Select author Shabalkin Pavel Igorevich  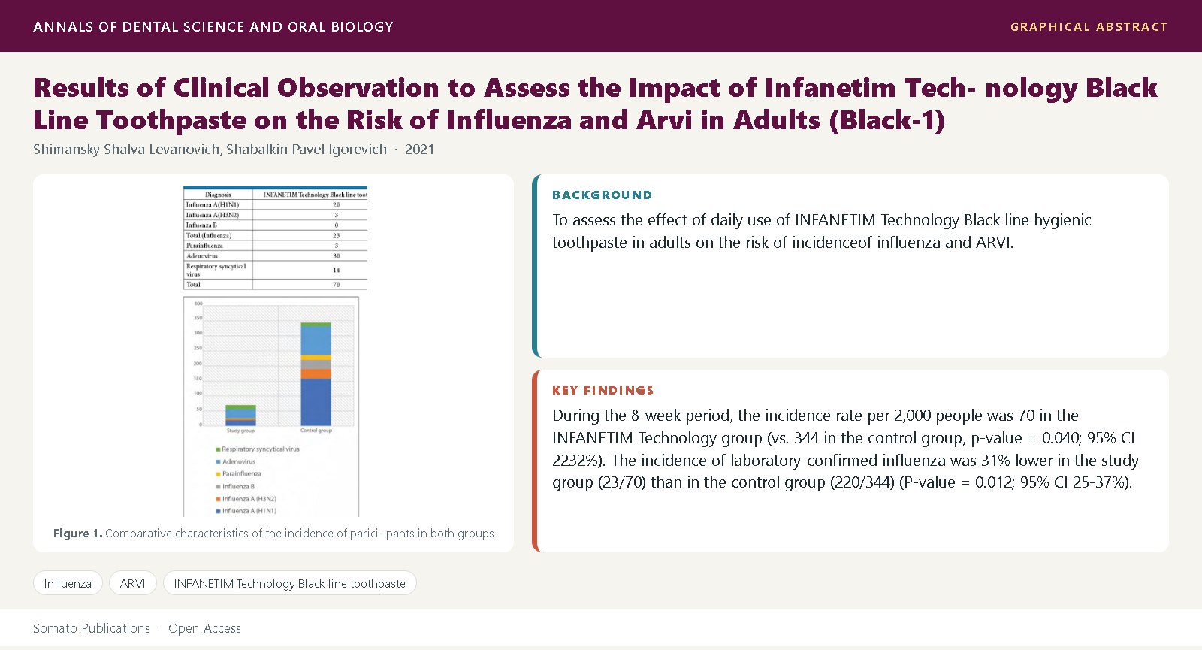307,149
